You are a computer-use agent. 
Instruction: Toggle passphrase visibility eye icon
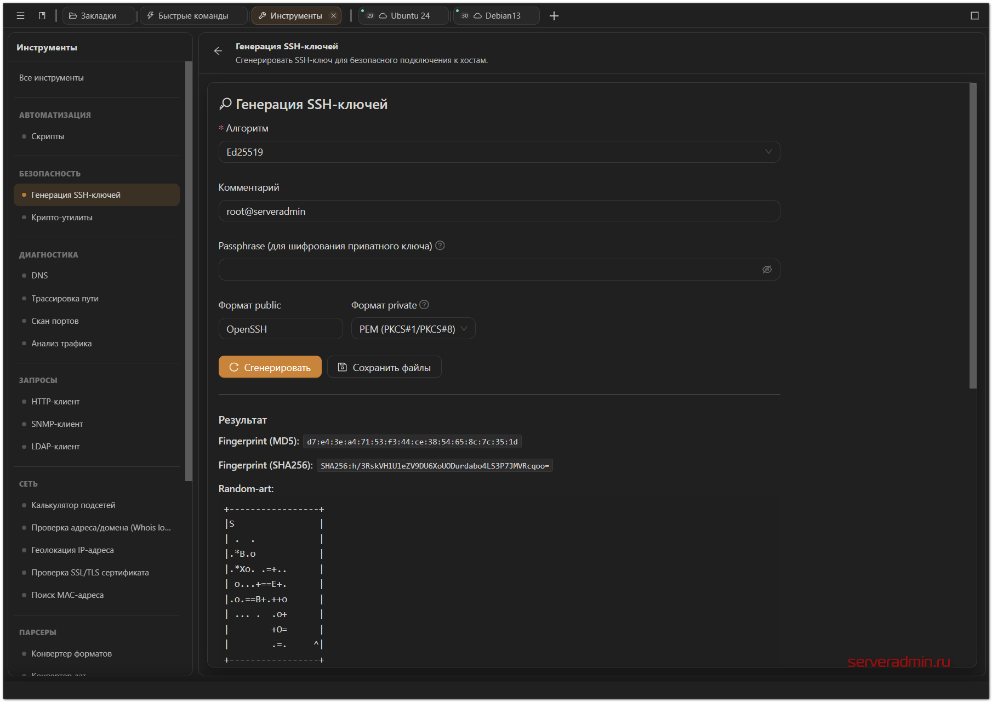coord(767,270)
